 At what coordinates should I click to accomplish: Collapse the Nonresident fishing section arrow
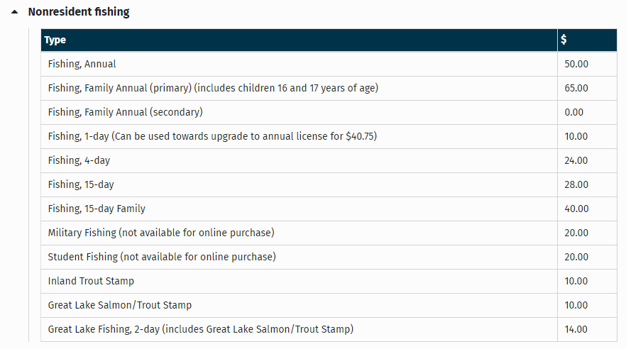tap(15, 13)
